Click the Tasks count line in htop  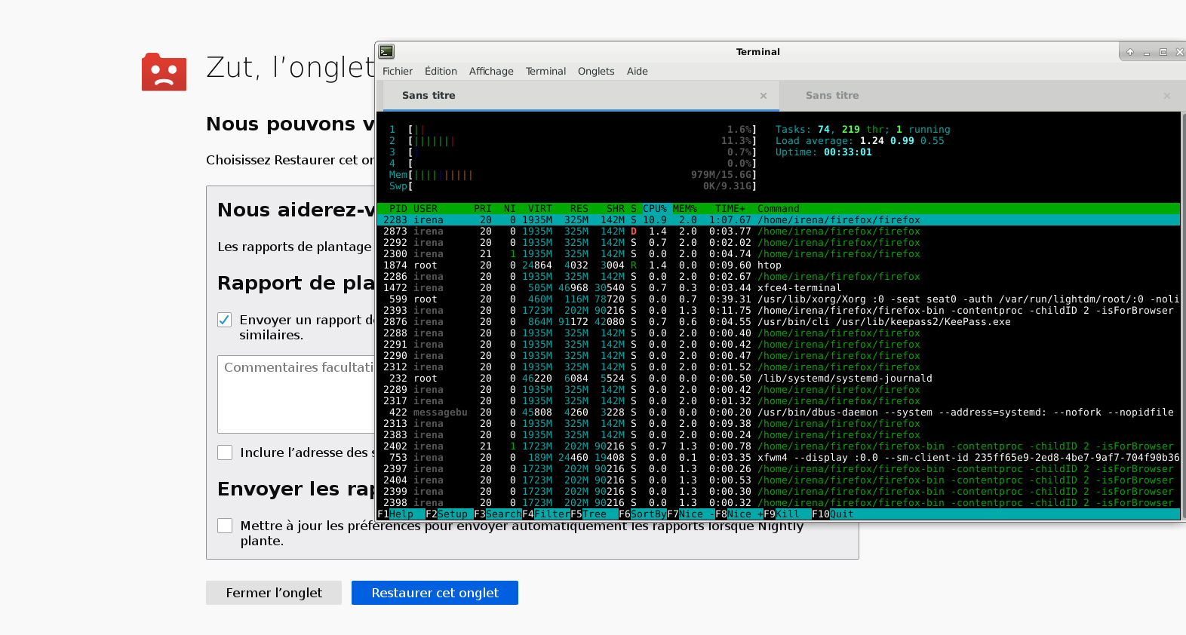[863, 130]
